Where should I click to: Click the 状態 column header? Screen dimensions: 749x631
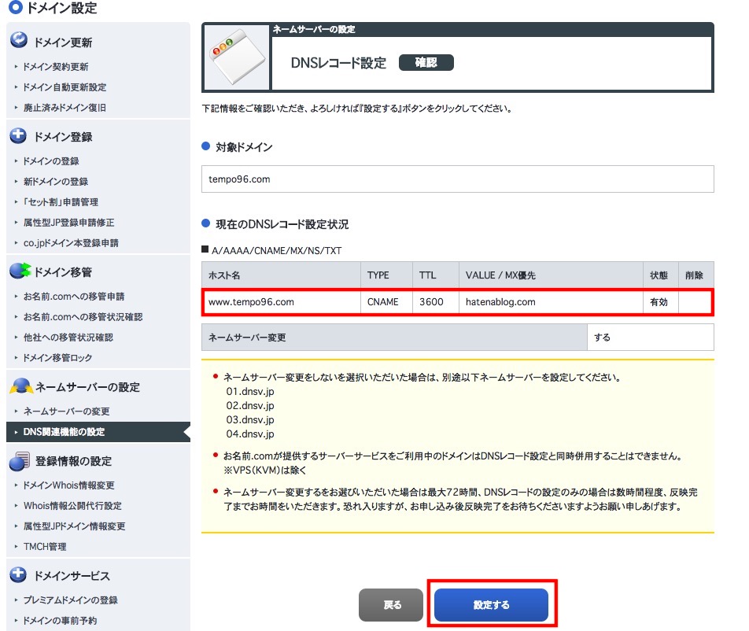(661, 275)
